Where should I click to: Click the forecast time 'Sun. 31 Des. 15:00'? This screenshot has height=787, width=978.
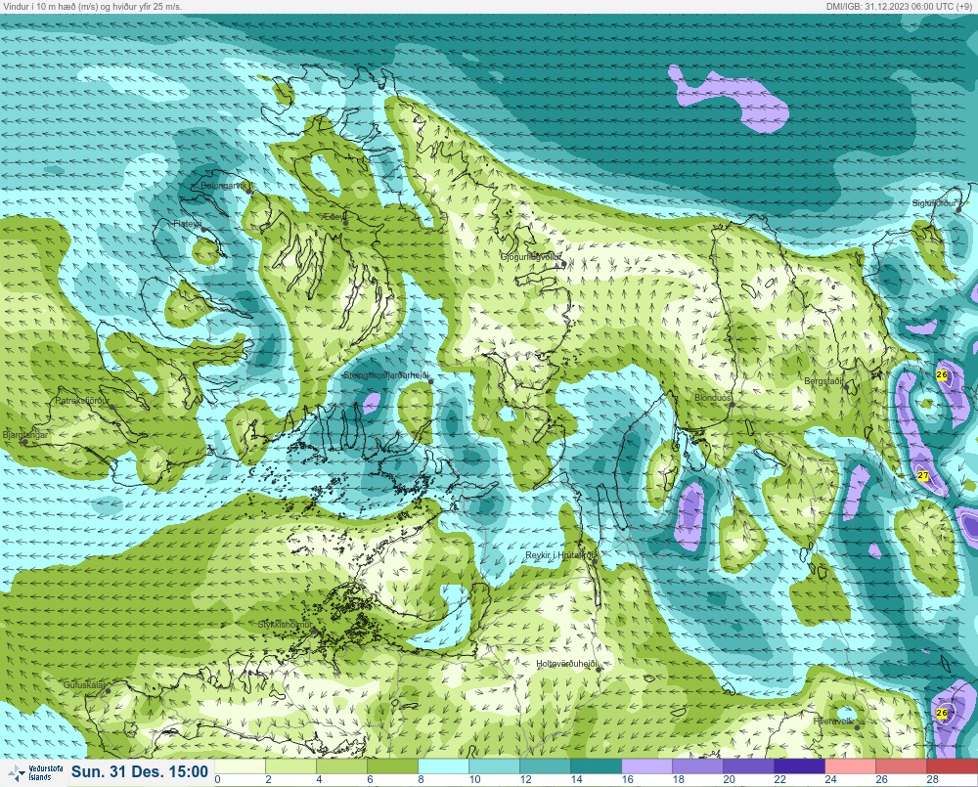click(x=140, y=772)
